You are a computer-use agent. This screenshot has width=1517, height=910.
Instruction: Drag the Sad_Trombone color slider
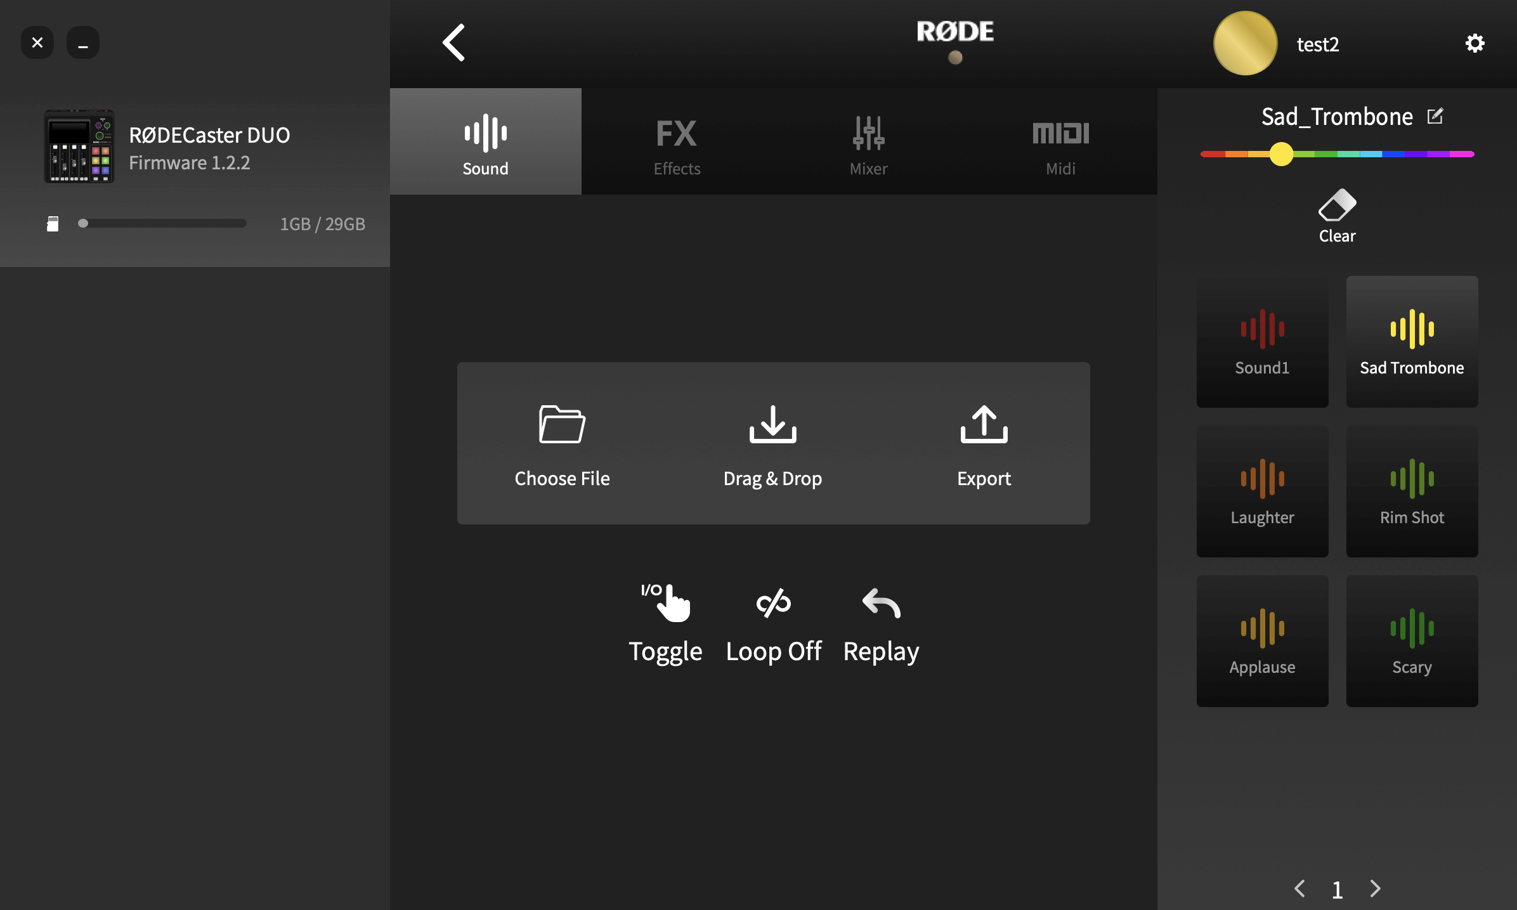click(1282, 154)
